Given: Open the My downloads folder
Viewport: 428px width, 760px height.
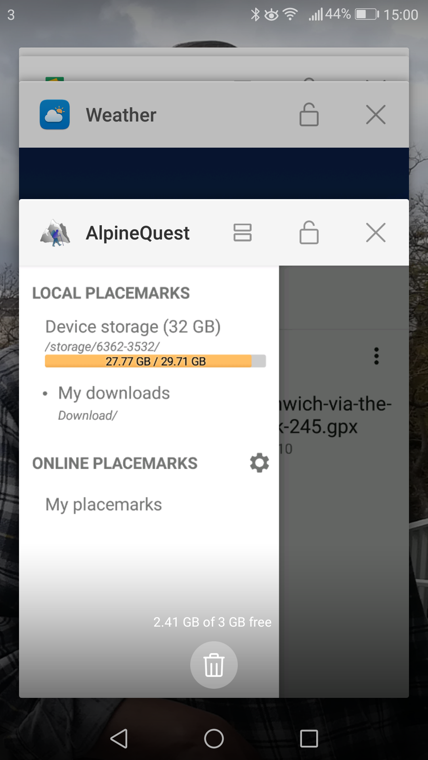Looking at the screenshot, I should point(114,393).
